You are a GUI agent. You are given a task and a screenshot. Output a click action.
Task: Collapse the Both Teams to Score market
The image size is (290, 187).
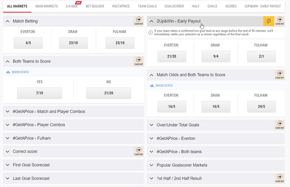click(7, 61)
